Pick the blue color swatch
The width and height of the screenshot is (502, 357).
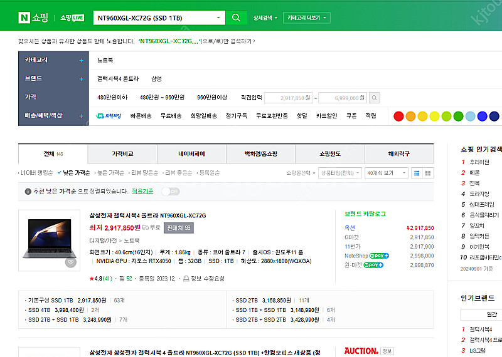pyautogui.click(x=482, y=116)
